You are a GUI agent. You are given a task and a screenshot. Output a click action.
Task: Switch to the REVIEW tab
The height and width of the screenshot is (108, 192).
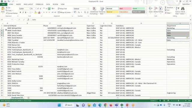coord(55,4)
